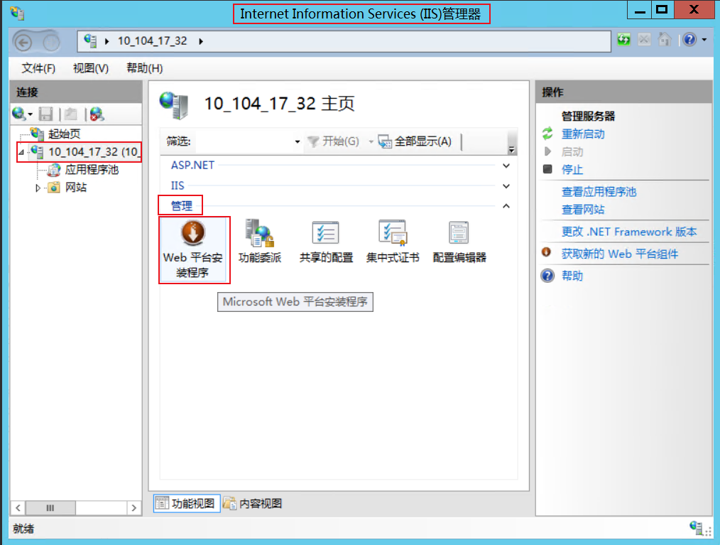This screenshot has height=545, width=720.
Task: Open the 文件(F) menu
Action: coord(38,68)
